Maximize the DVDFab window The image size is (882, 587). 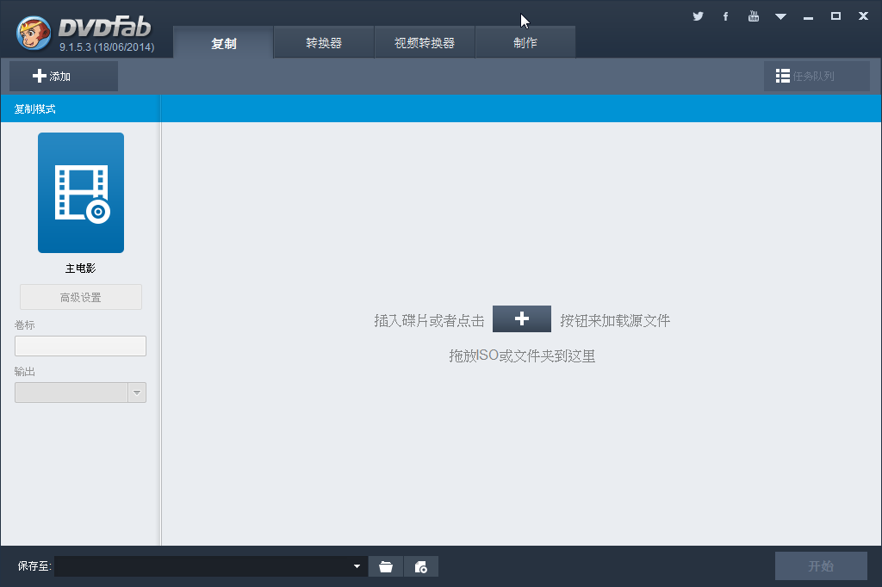coord(835,16)
